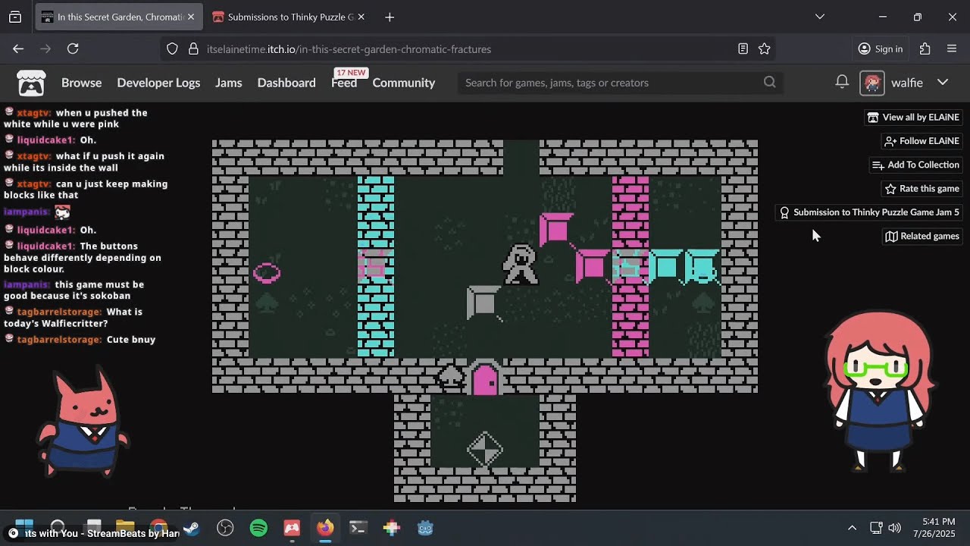Image resolution: width=970 pixels, height=546 pixels.
Task: Open the itch app taskbar icon
Action: [x=292, y=528]
